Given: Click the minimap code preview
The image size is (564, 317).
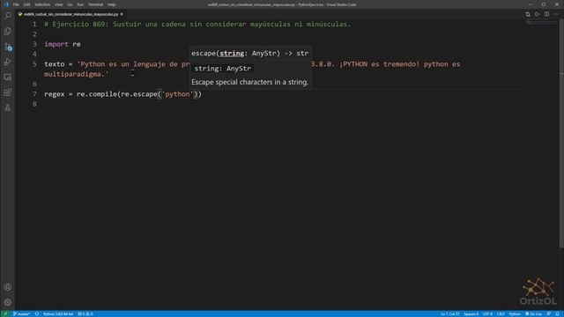Looking at the screenshot, I should (541, 22).
